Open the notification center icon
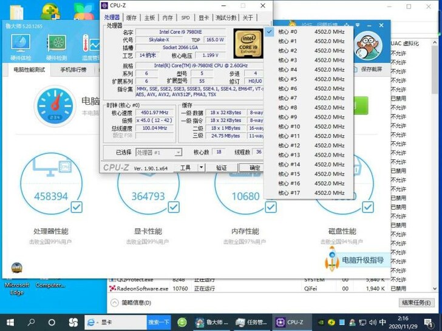 pyautogui.click(x=428, y=323)
